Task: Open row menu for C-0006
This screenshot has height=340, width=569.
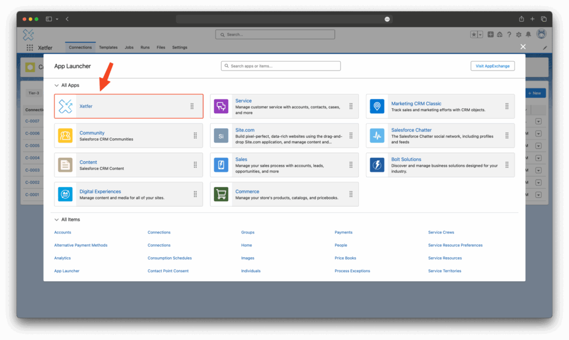Action: tap(538, 133)
